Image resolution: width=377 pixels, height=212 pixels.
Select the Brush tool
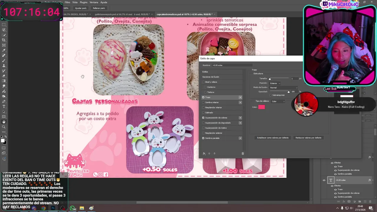click(4, 61)
